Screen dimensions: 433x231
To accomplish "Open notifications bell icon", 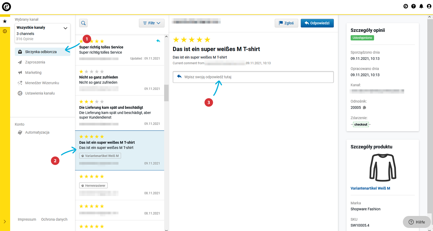I will click(x=421, y=6).
